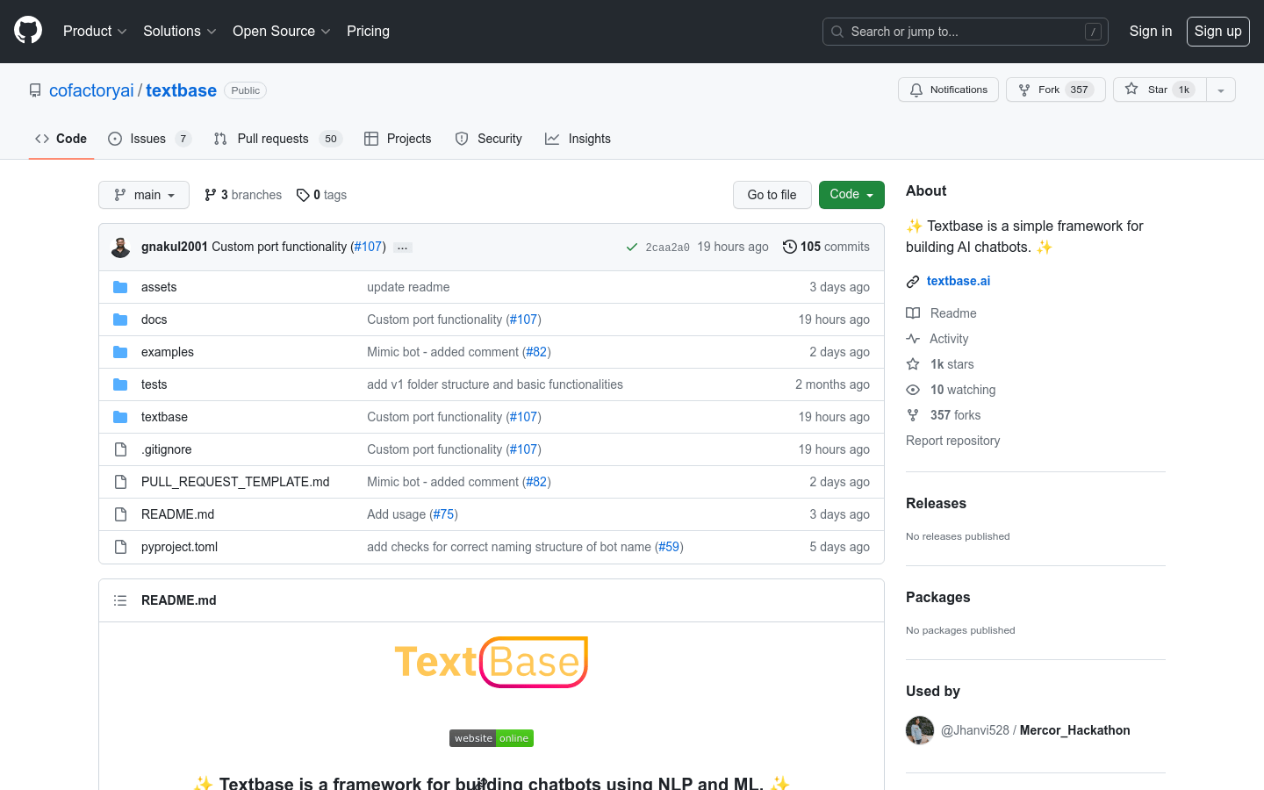View the 10 watching link
The image size is (1264, 790).
951,390
